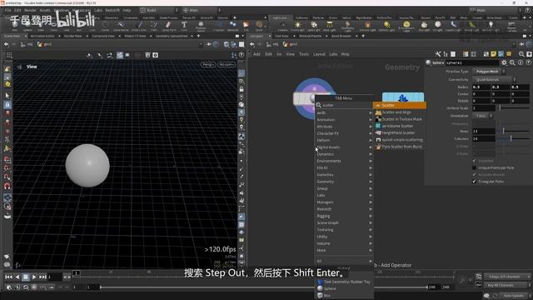Jump to first frame button
Screen dimensions: 533x300
8,277
